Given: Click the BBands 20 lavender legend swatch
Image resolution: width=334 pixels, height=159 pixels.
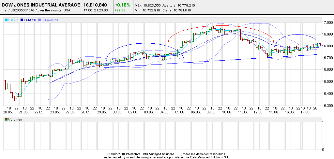Looking at the screenshot, I should click(39, 20).
